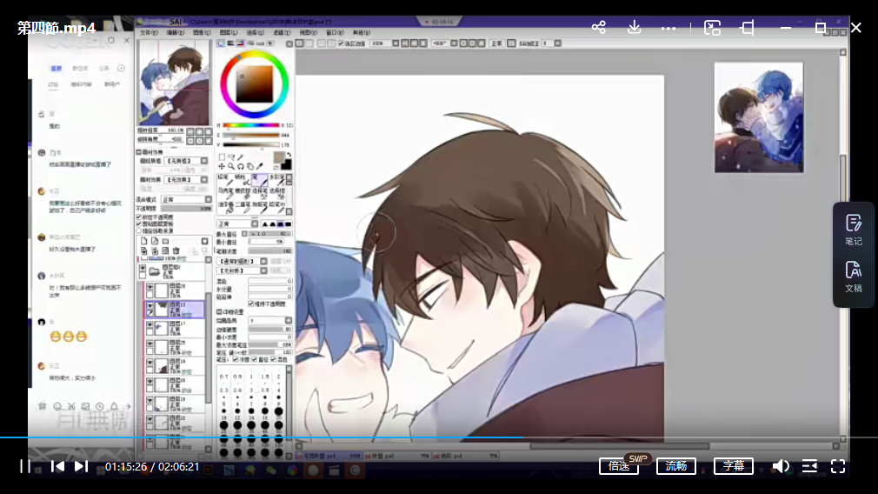The image size is (878, 494).
Task: Select the eyedropper tool in SAI
Action: click(x=259, y=166)
